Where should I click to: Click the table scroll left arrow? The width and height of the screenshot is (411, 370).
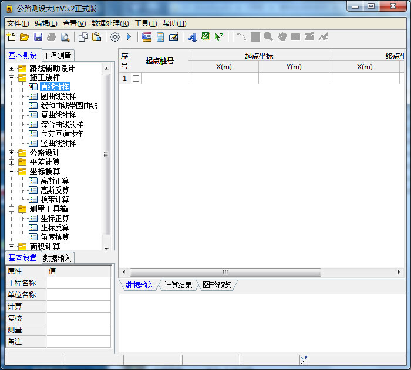coord(124,272)
